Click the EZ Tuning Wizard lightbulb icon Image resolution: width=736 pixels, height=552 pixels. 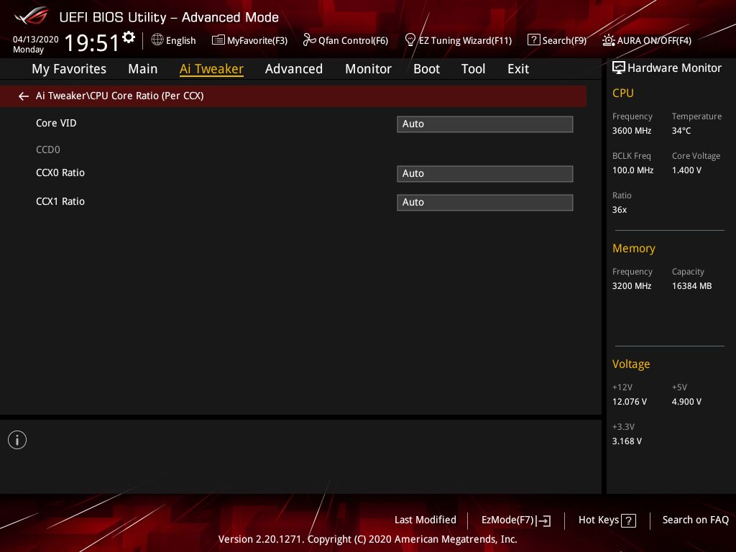point(410,40)
